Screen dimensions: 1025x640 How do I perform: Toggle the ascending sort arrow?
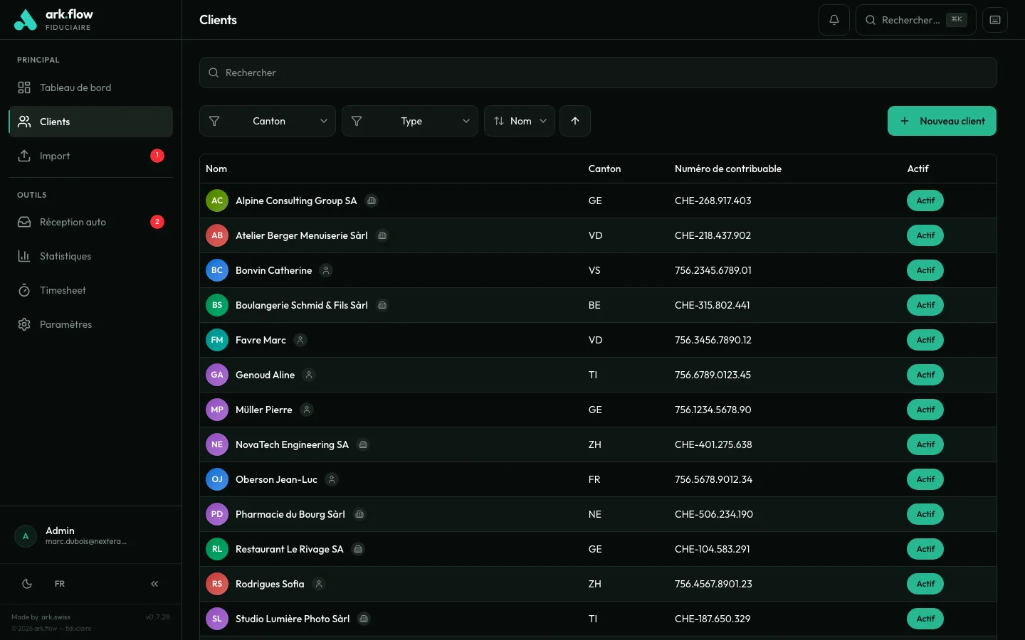575,121
